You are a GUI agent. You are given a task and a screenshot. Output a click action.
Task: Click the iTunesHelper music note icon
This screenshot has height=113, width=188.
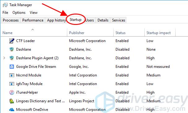(x=12, y=92)
